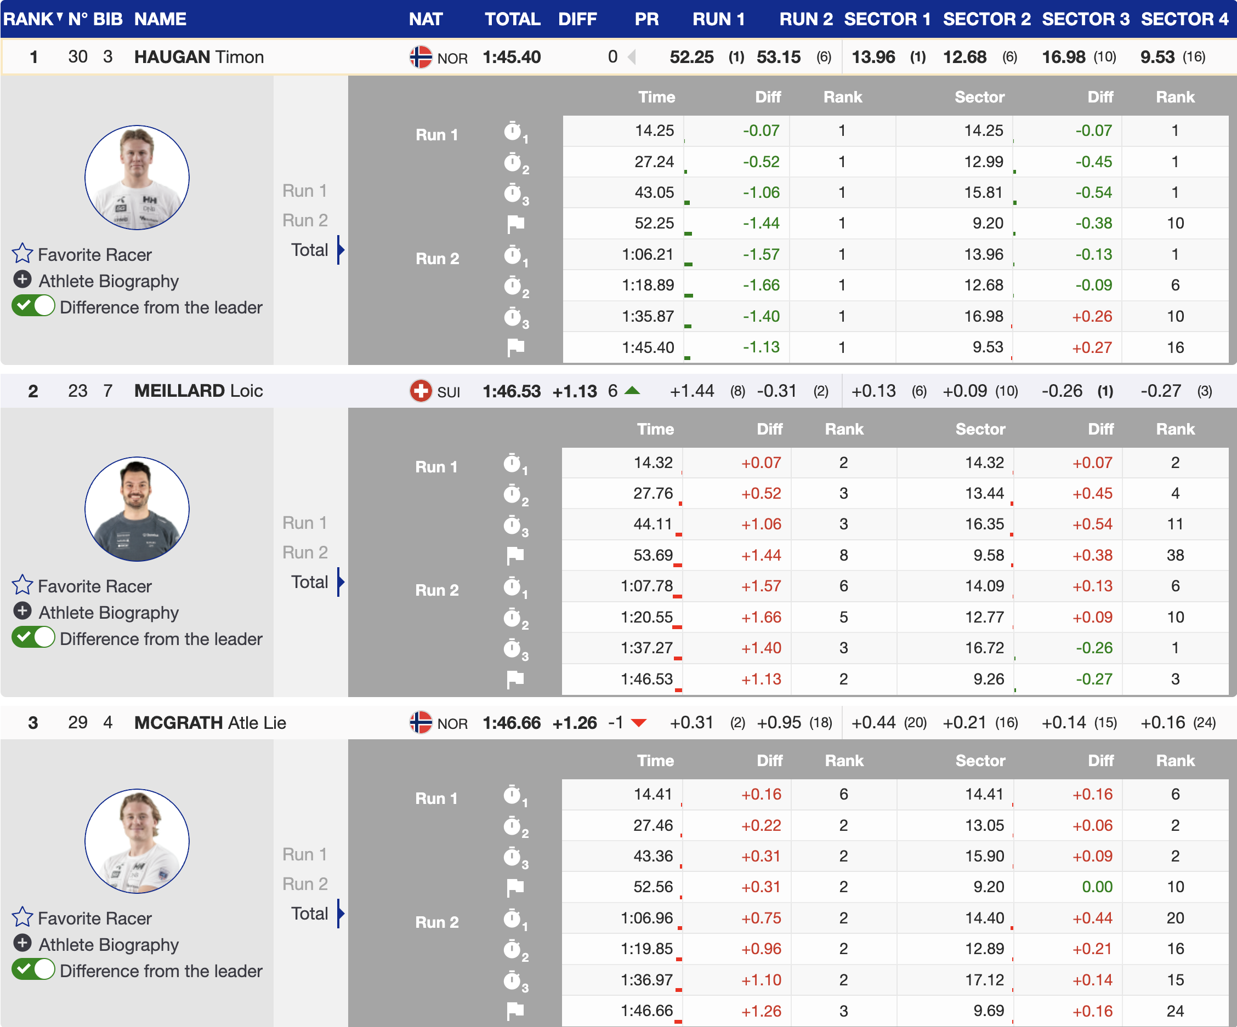Toggle Haugan's Difference from the leader switch
This screenshot has width=1237, height=1027.
coord(33,306)
